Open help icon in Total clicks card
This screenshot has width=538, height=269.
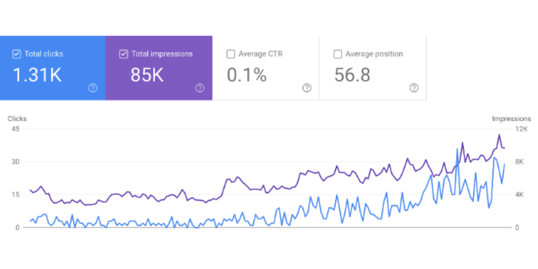click(x=93, y=88)
